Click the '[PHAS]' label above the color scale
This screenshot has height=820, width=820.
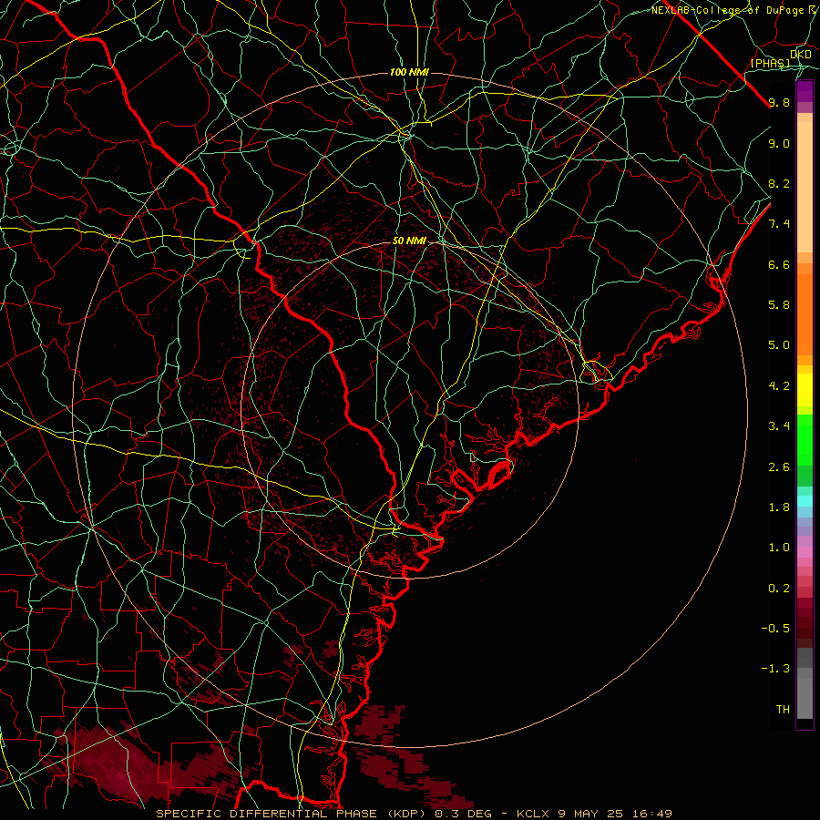tap(770, 63)
